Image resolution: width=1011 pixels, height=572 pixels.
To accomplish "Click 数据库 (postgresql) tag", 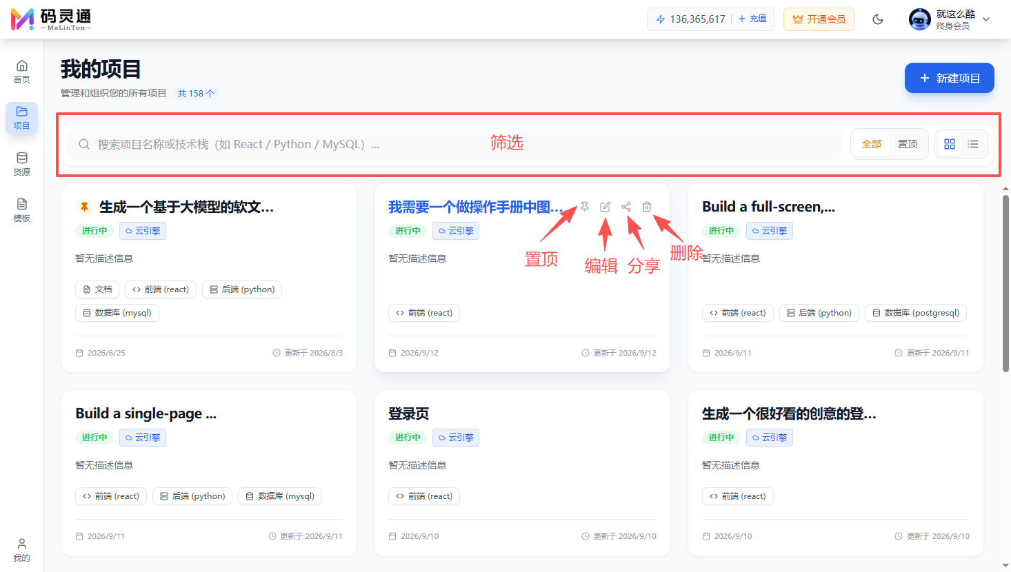I will [x=916, y=313].
